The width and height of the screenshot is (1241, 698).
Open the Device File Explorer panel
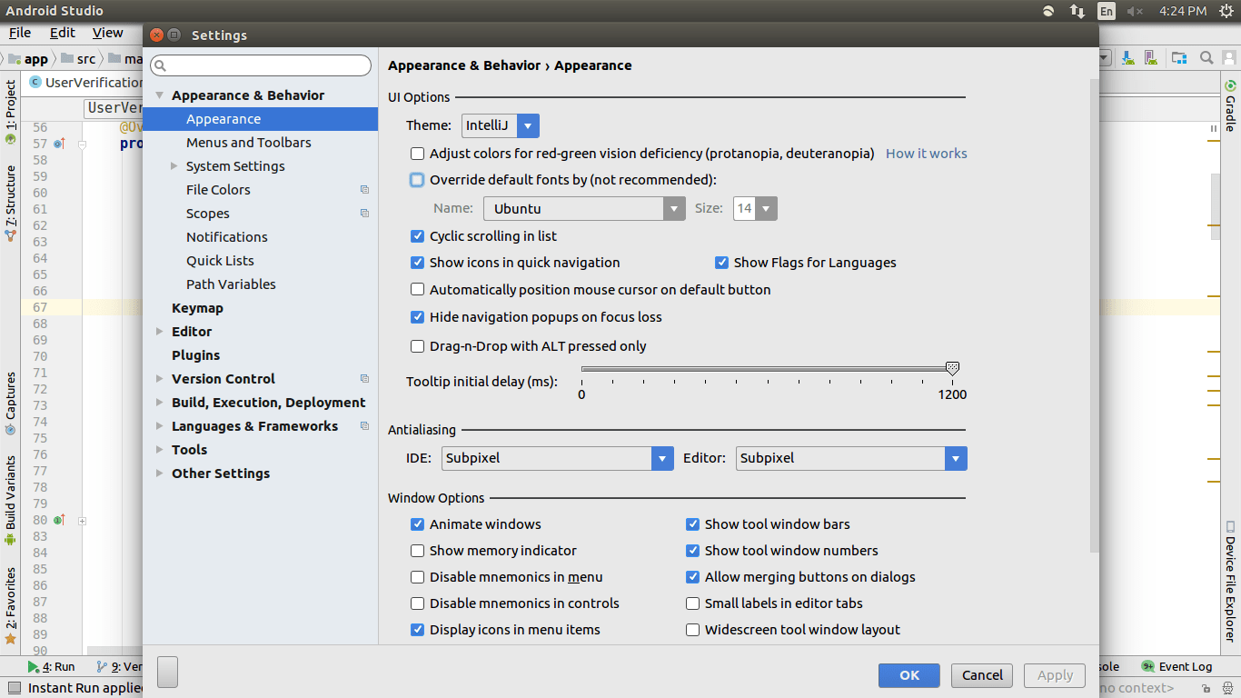[x=1230, y=582]
